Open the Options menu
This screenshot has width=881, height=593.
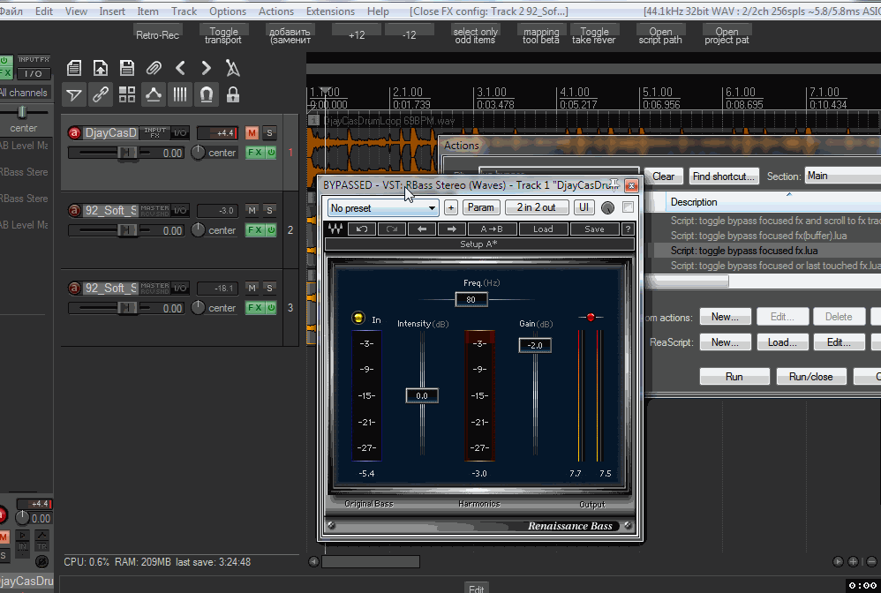click(x=228, y=11)
